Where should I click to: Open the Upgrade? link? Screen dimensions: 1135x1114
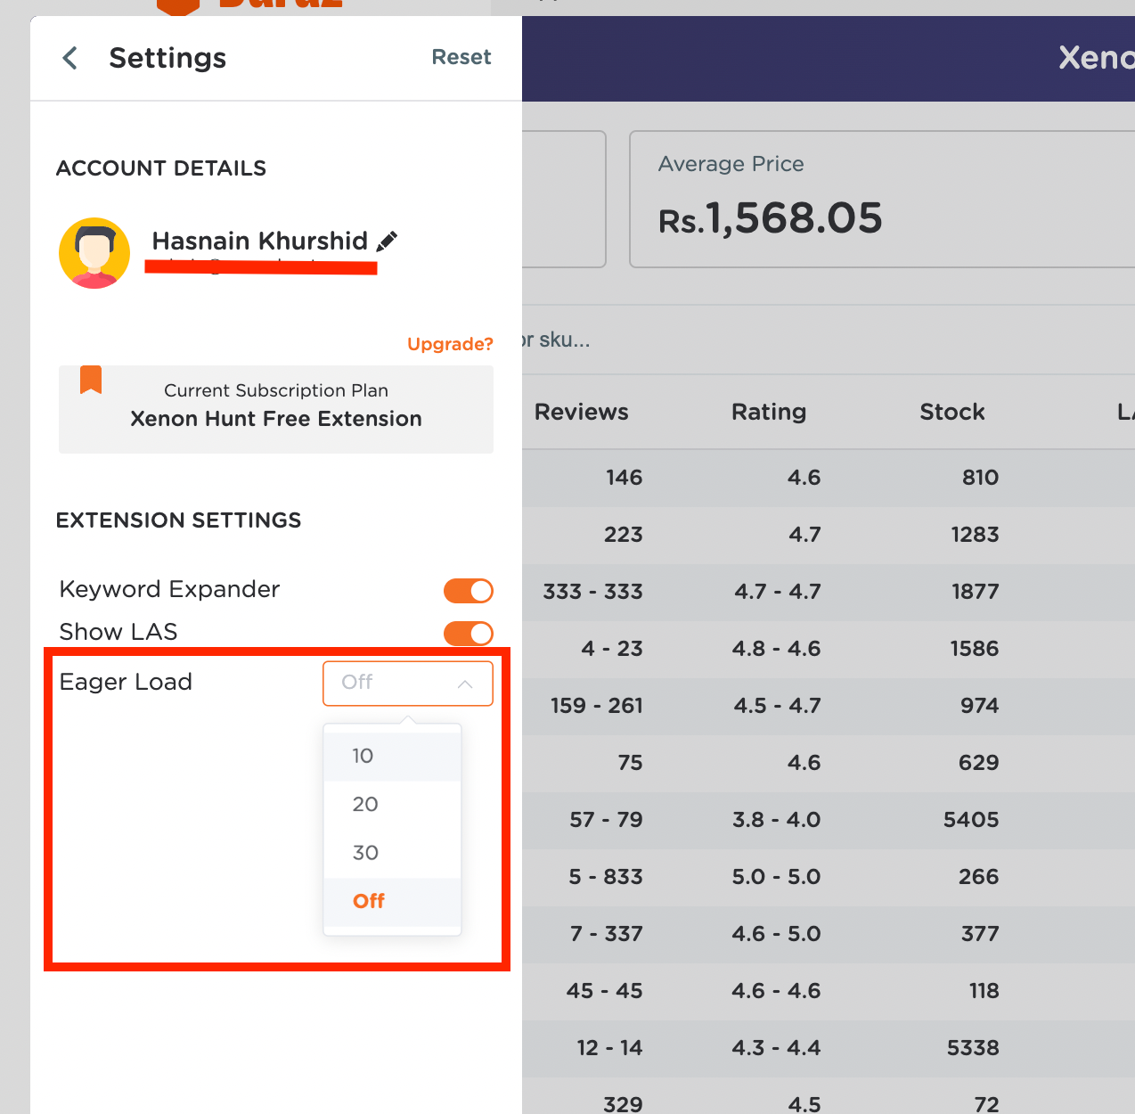(450, 344)
